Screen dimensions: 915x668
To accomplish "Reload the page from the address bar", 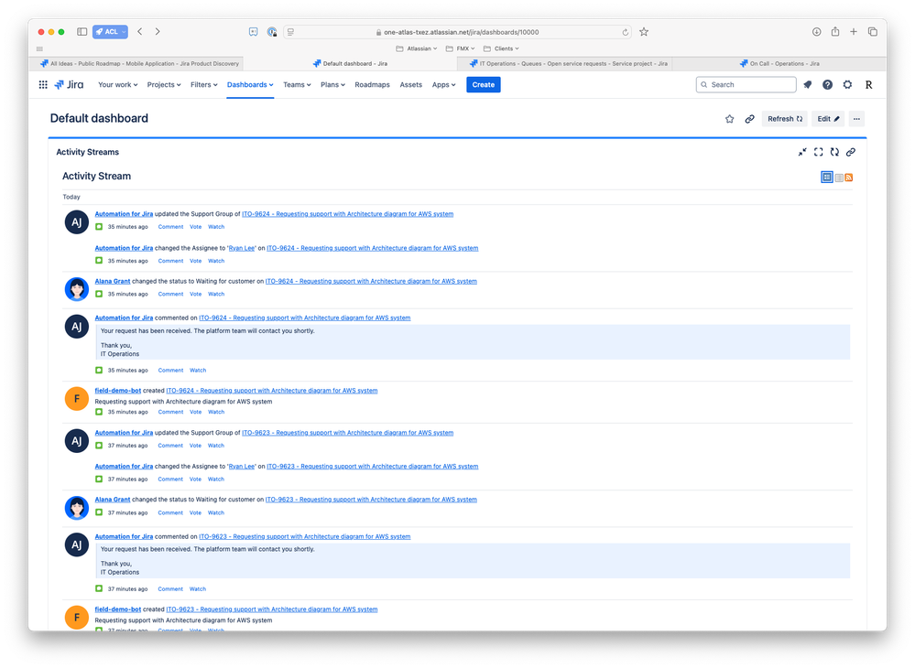I will (x=625, y=32).
